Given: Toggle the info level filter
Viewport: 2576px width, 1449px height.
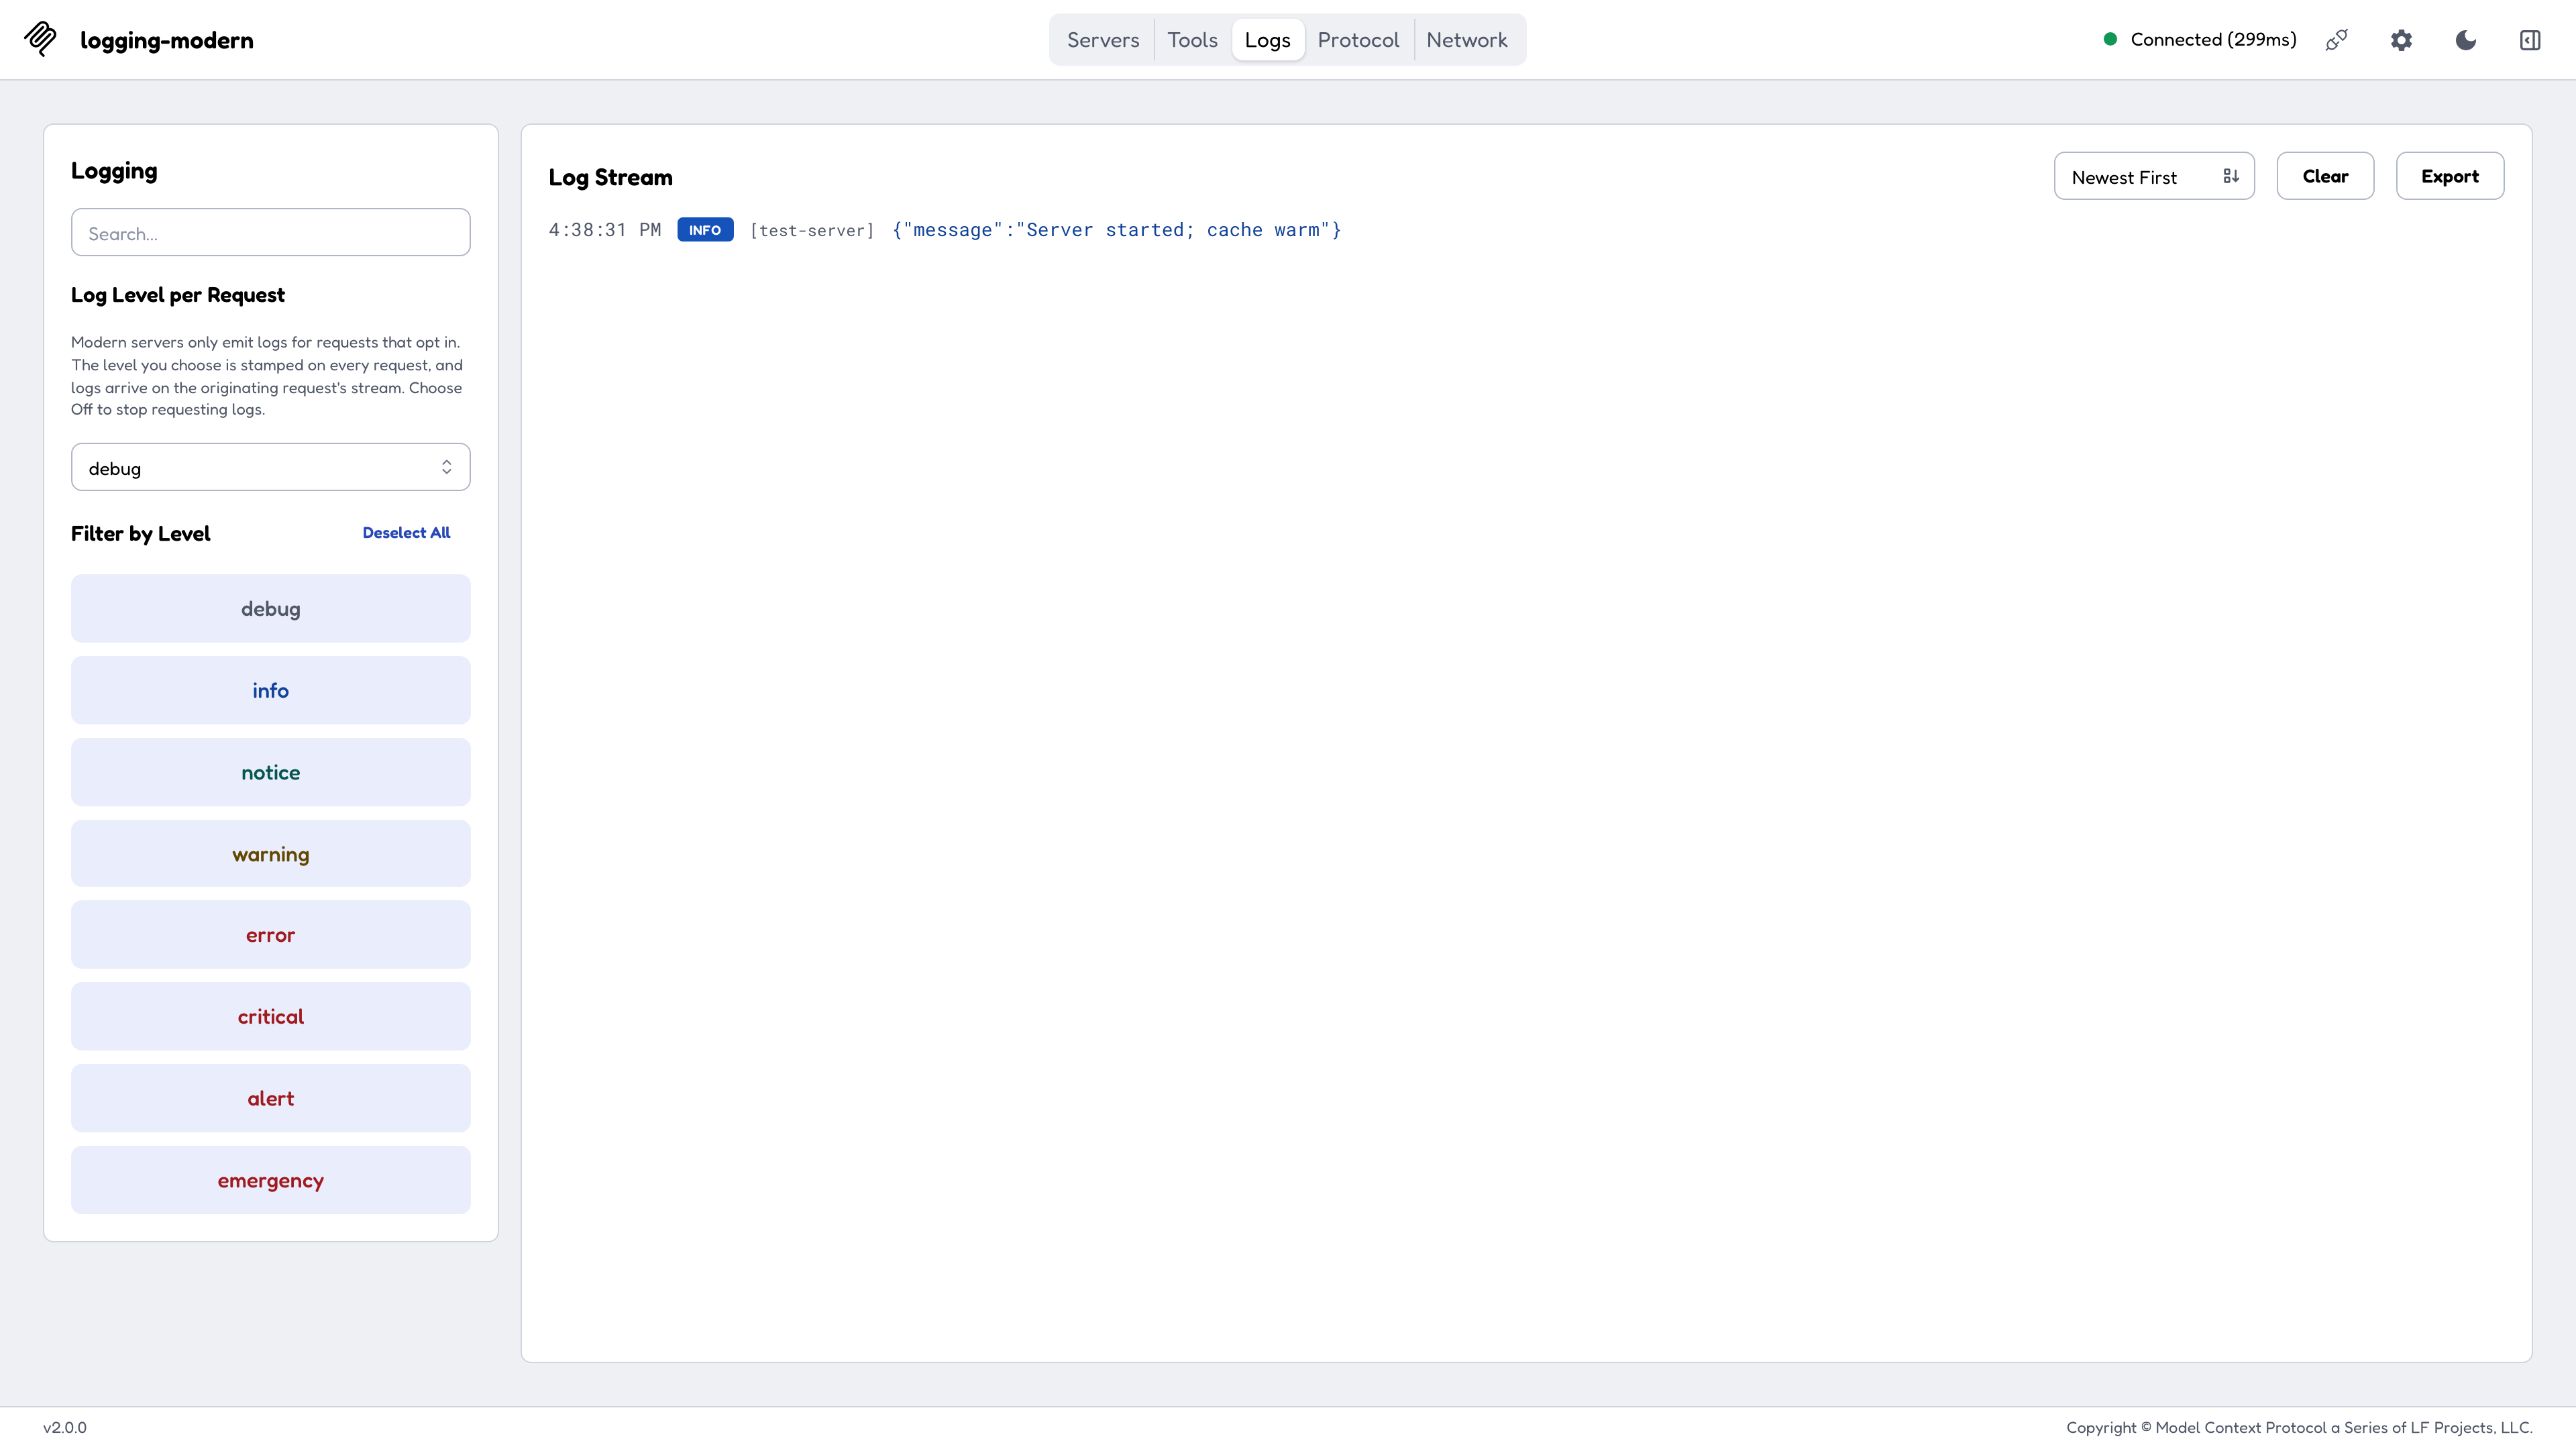Looking at the screenshot, I should pos(271,690).
